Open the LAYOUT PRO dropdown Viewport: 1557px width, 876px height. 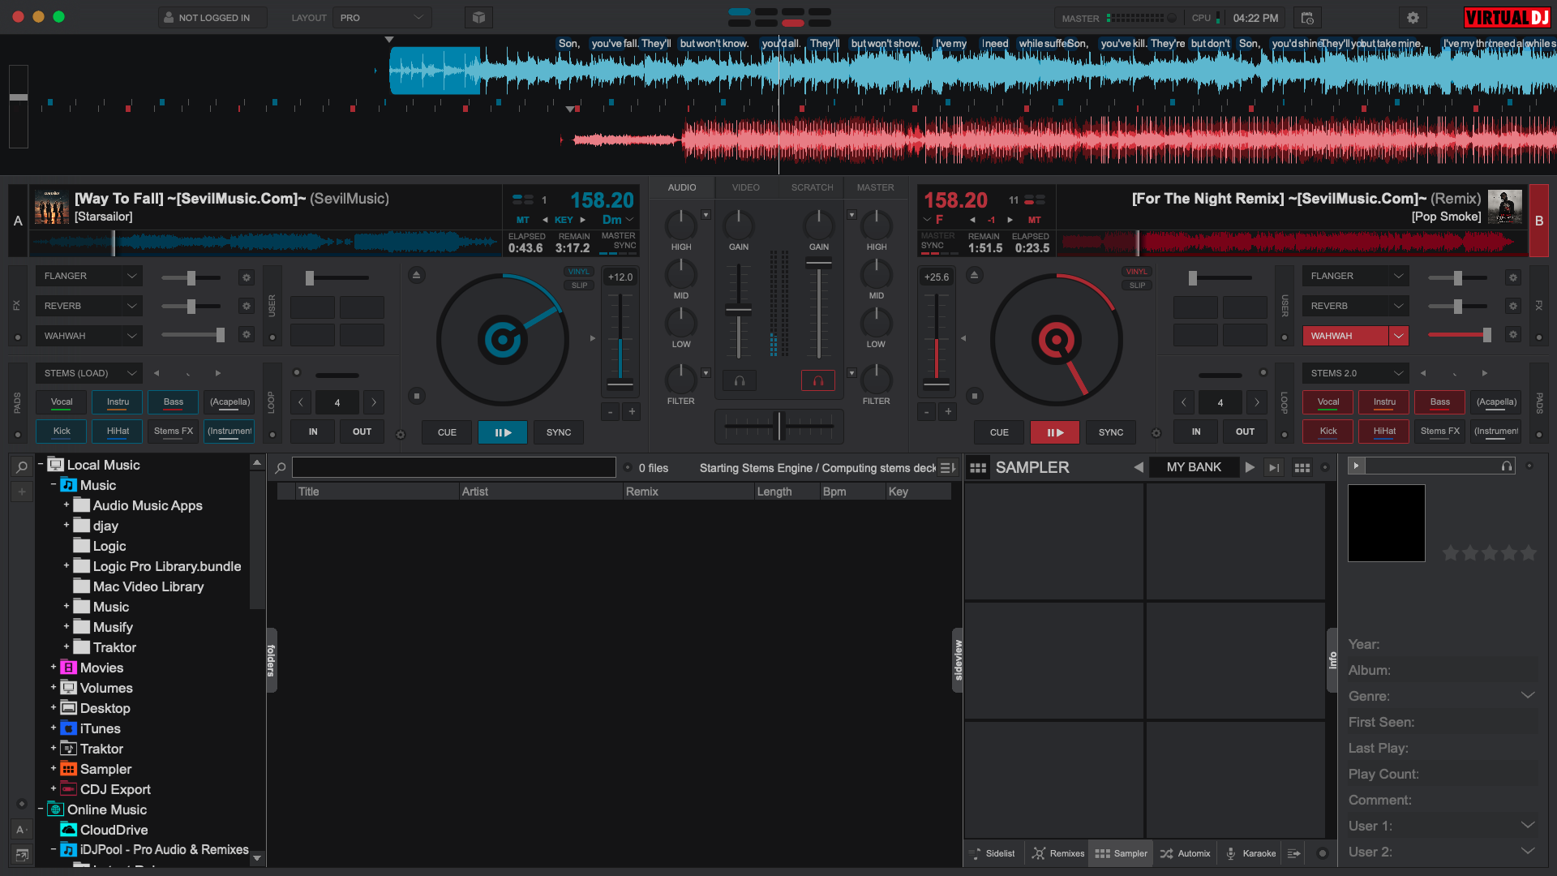tap(382, 18)
